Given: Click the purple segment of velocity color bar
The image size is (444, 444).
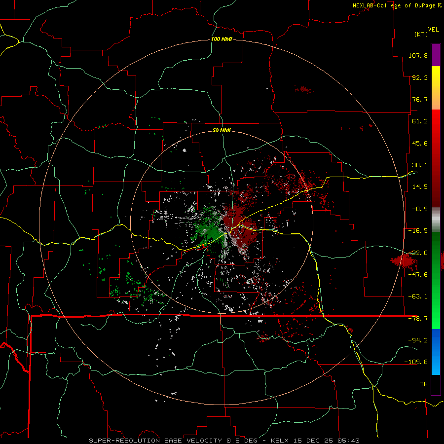Looking at the screenshot, I should point(436,55).
